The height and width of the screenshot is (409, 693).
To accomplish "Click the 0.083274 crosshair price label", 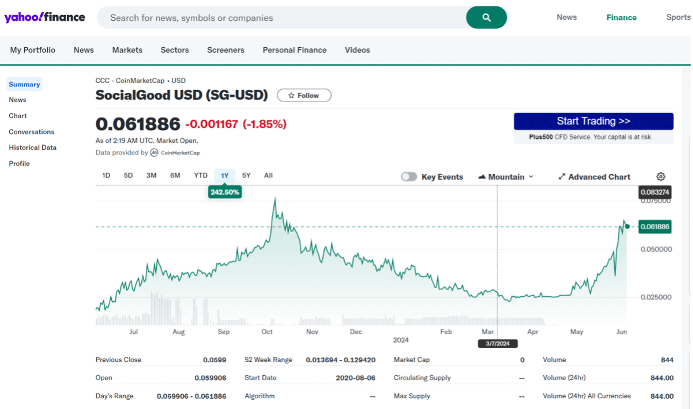I will click(x=655, y=192).
